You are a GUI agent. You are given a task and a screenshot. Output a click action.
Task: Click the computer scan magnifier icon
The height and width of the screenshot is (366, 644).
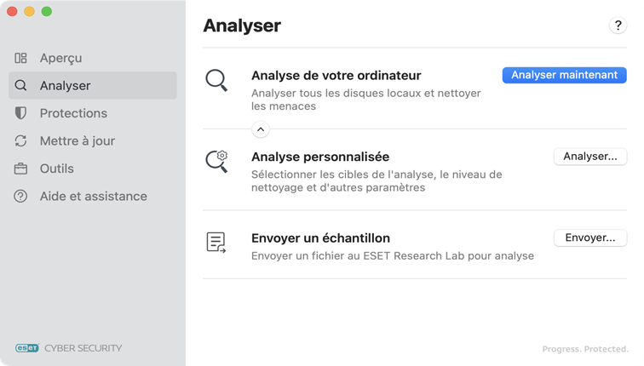click(216, 81)
